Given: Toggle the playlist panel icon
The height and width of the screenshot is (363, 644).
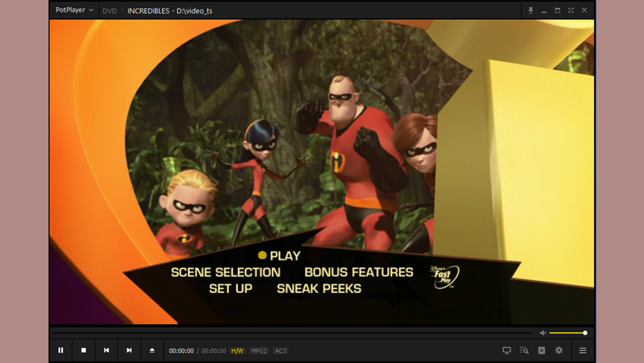Looking at the screenshot, I should tap(541, 350).
